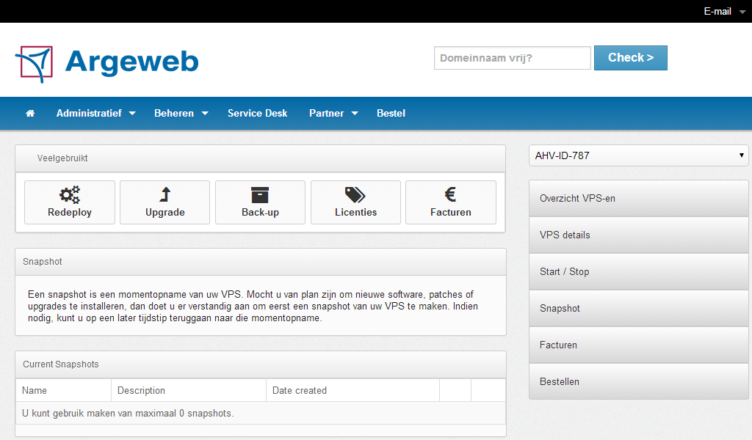The width and height of the screenshot is (752, 440).
Task: Go to Service Desk
Action: [x=257, y=114]
